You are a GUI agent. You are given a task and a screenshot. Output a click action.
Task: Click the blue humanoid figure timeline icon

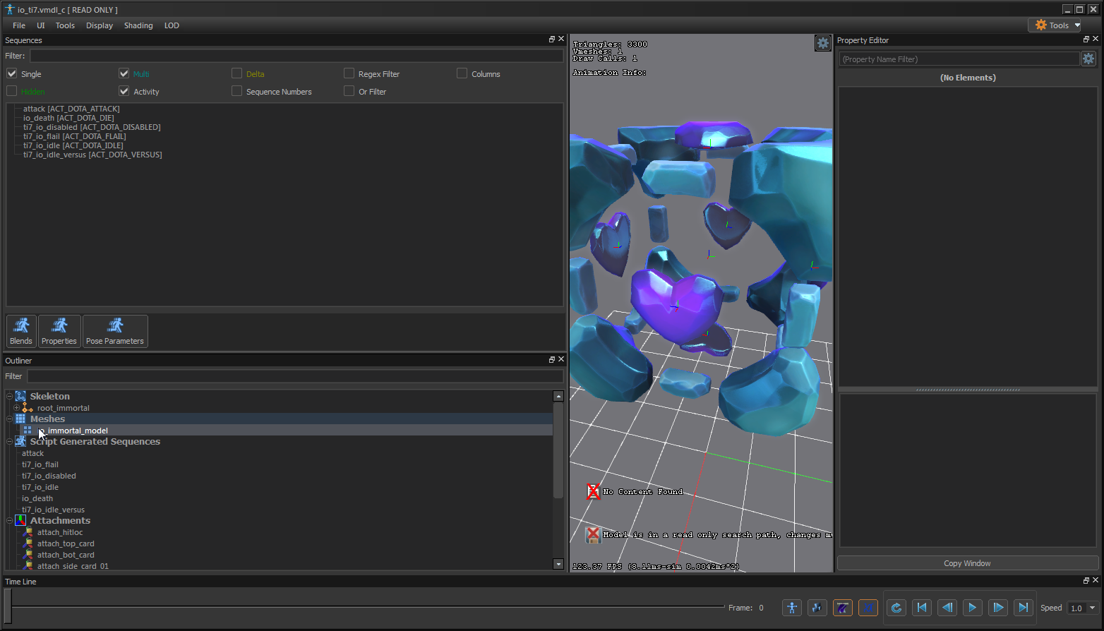(792, 608)
